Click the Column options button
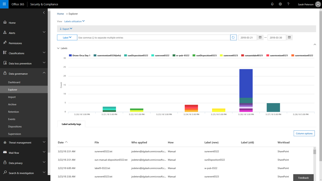The height and width of the screenshot is (181, 322). point(304,133)
